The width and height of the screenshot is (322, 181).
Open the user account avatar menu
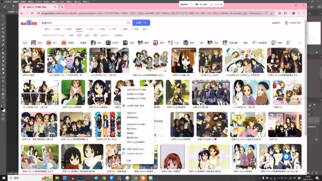[286, 23]
